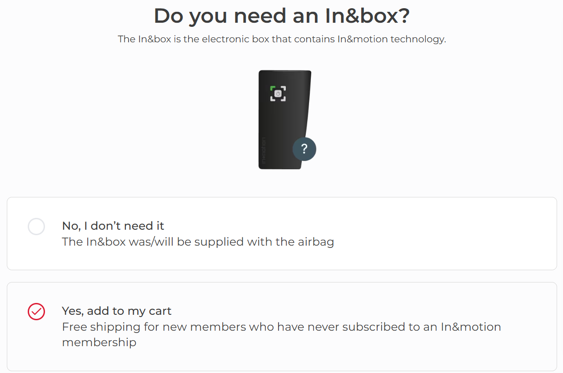This screenshot has width=563, height=373.
Task: Click the "Do you need an In&box?" heading
Action: coord(282,16)
